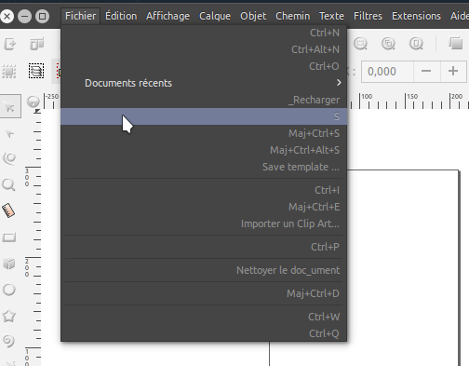Screen dimensions: 469x366
Task: Click the Fichier menu
Action: 80,16
